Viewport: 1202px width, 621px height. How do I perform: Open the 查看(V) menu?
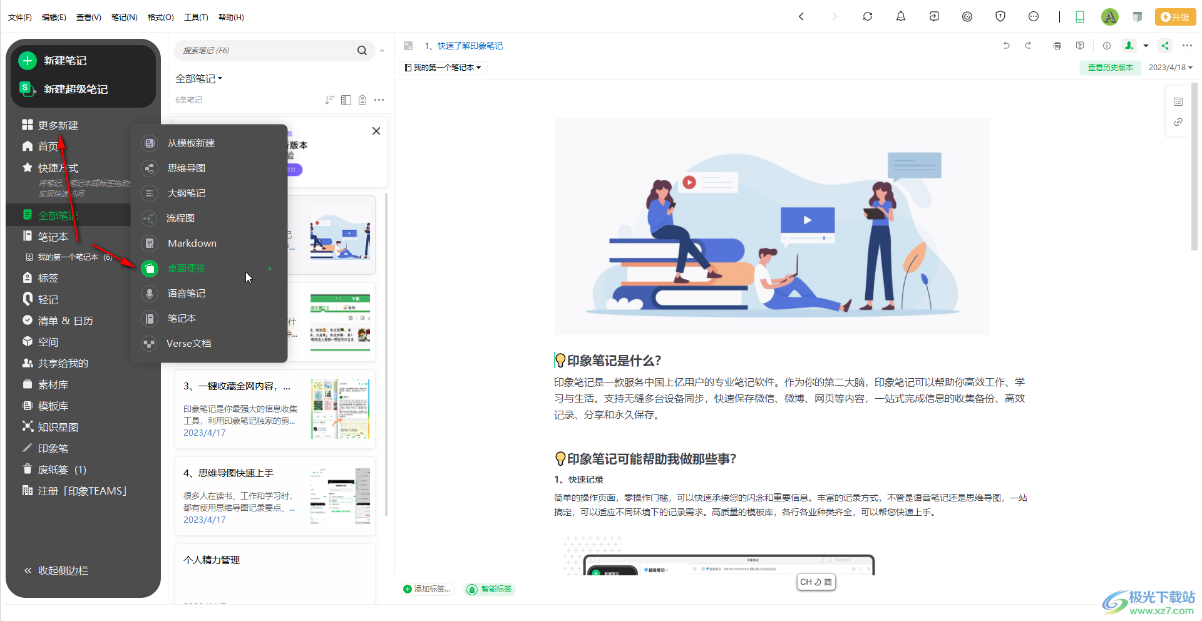coord(89,17)
